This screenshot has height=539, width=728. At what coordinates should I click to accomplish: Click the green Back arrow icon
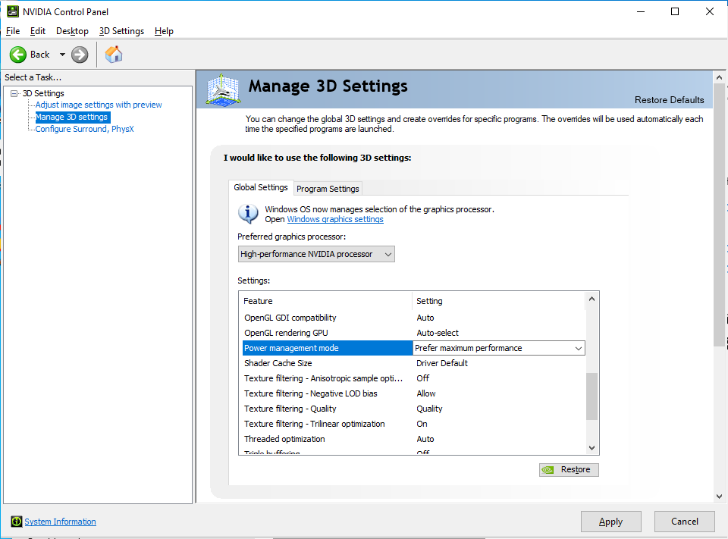coord(18,55)
